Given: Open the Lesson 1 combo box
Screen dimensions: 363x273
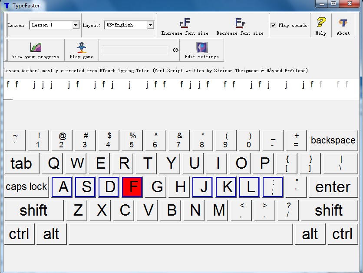Looking at the screenshot, I should (x=50, y=25).
